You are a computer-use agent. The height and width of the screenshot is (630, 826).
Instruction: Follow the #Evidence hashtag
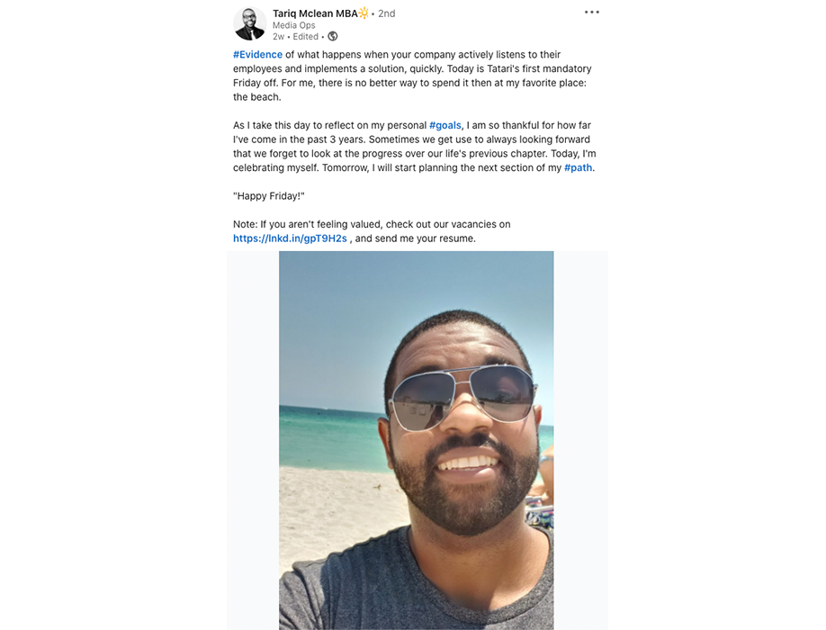[x=257, y=54]
